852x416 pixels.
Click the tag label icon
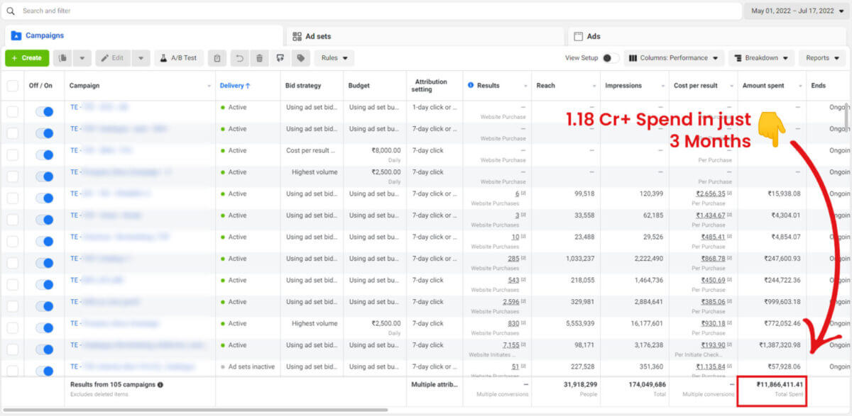tap(301, 58)
